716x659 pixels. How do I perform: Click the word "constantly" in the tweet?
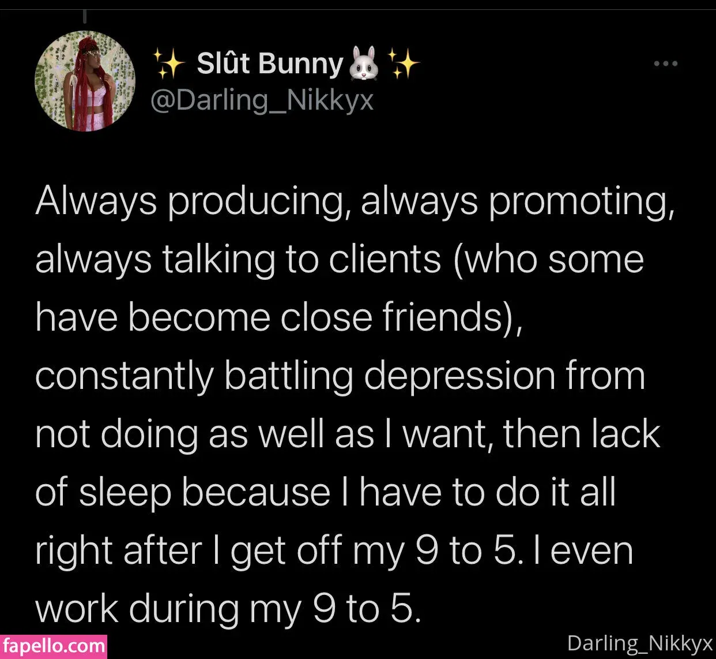tap(124, 376)
